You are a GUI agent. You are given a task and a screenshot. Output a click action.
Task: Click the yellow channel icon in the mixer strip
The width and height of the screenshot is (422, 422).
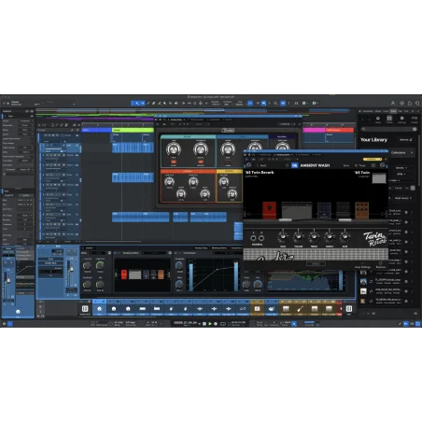coord(257,309)
